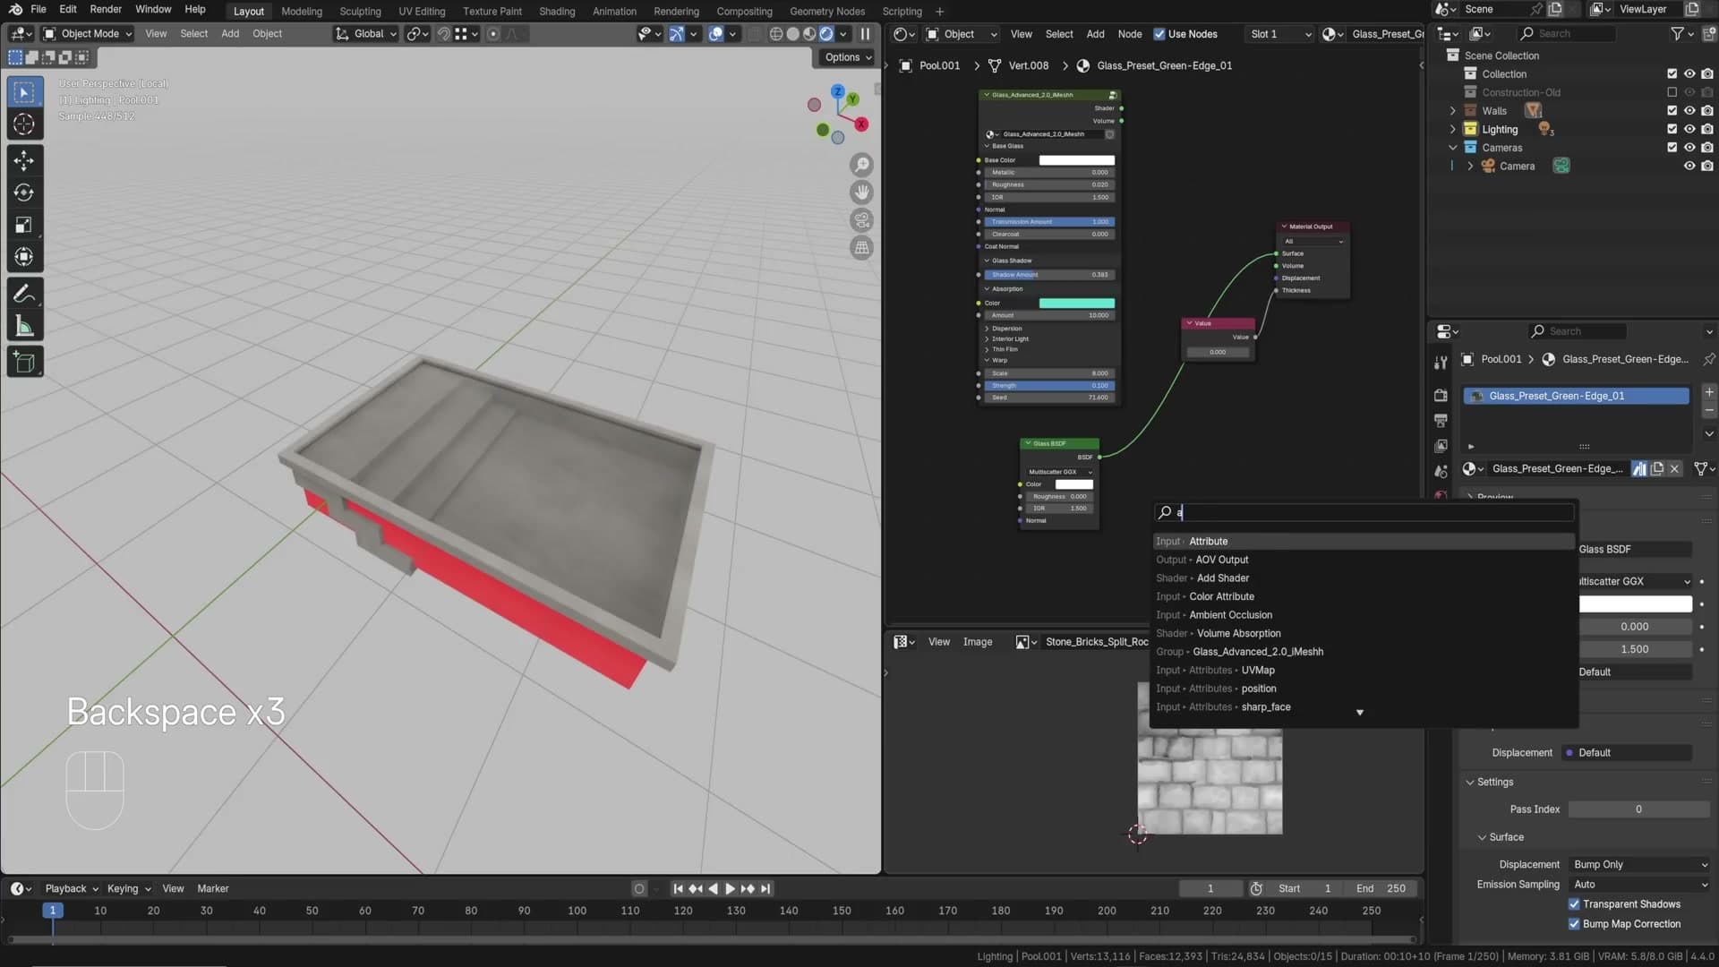Uncheck the Collection exclude checkbox
The width and height of the screenshot is (1719, 967).
[1672, 74]
